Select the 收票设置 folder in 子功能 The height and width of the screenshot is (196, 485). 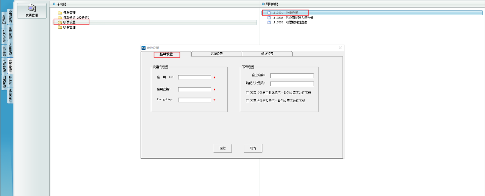69,22
